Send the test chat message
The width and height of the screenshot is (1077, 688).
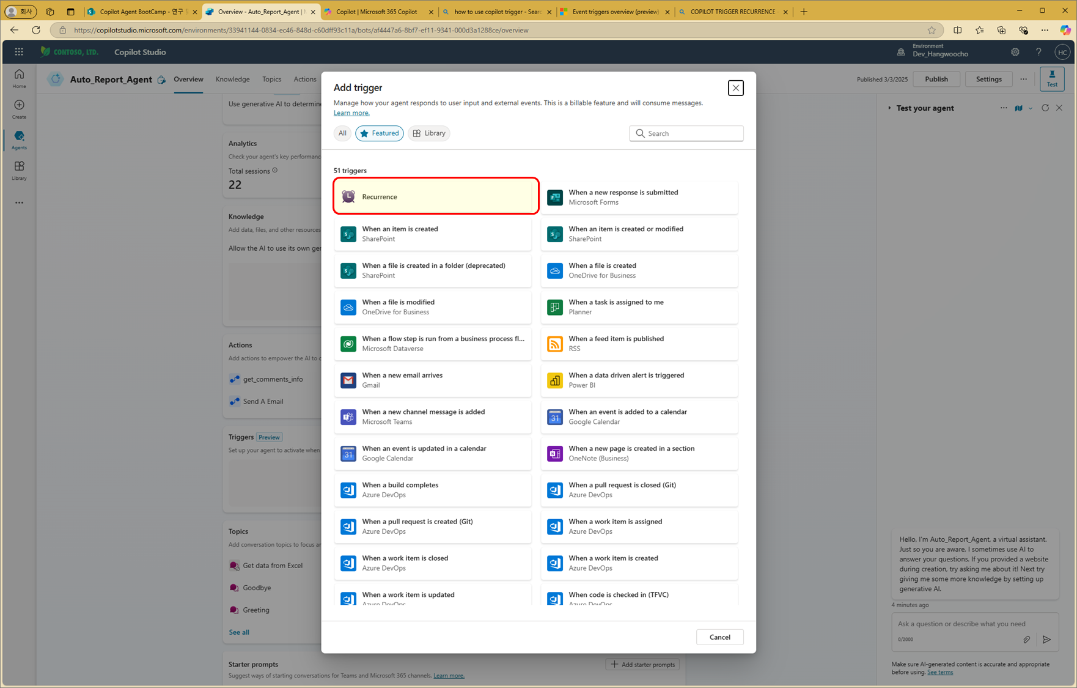click(x=1046, y=640)
